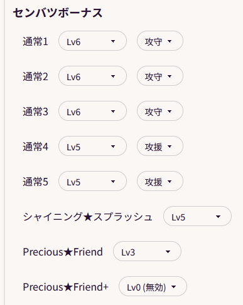Open the 通常3 level dropdown showing Lv6
The height and width of the screenshot is (305, 243).
(92, 111)
